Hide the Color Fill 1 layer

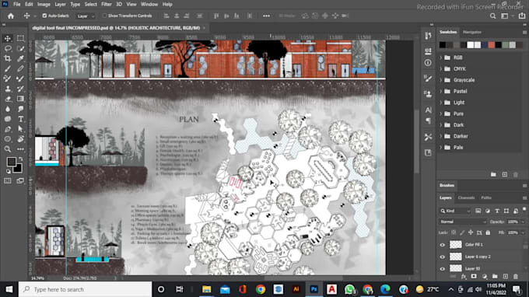443,245
